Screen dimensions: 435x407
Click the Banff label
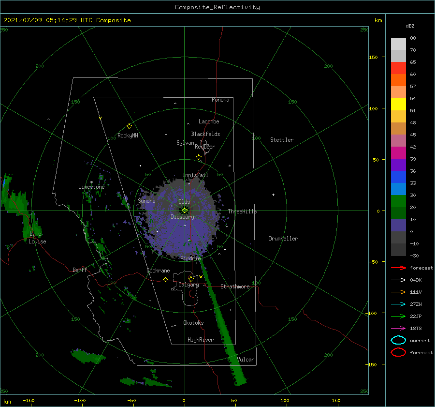80,270
